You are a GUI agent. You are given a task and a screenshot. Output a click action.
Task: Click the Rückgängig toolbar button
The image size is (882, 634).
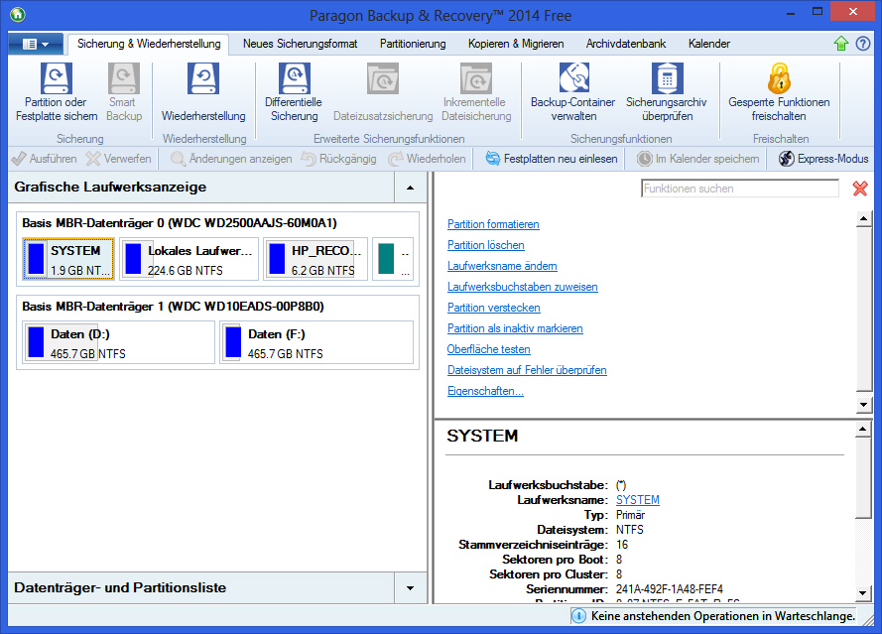338,159
